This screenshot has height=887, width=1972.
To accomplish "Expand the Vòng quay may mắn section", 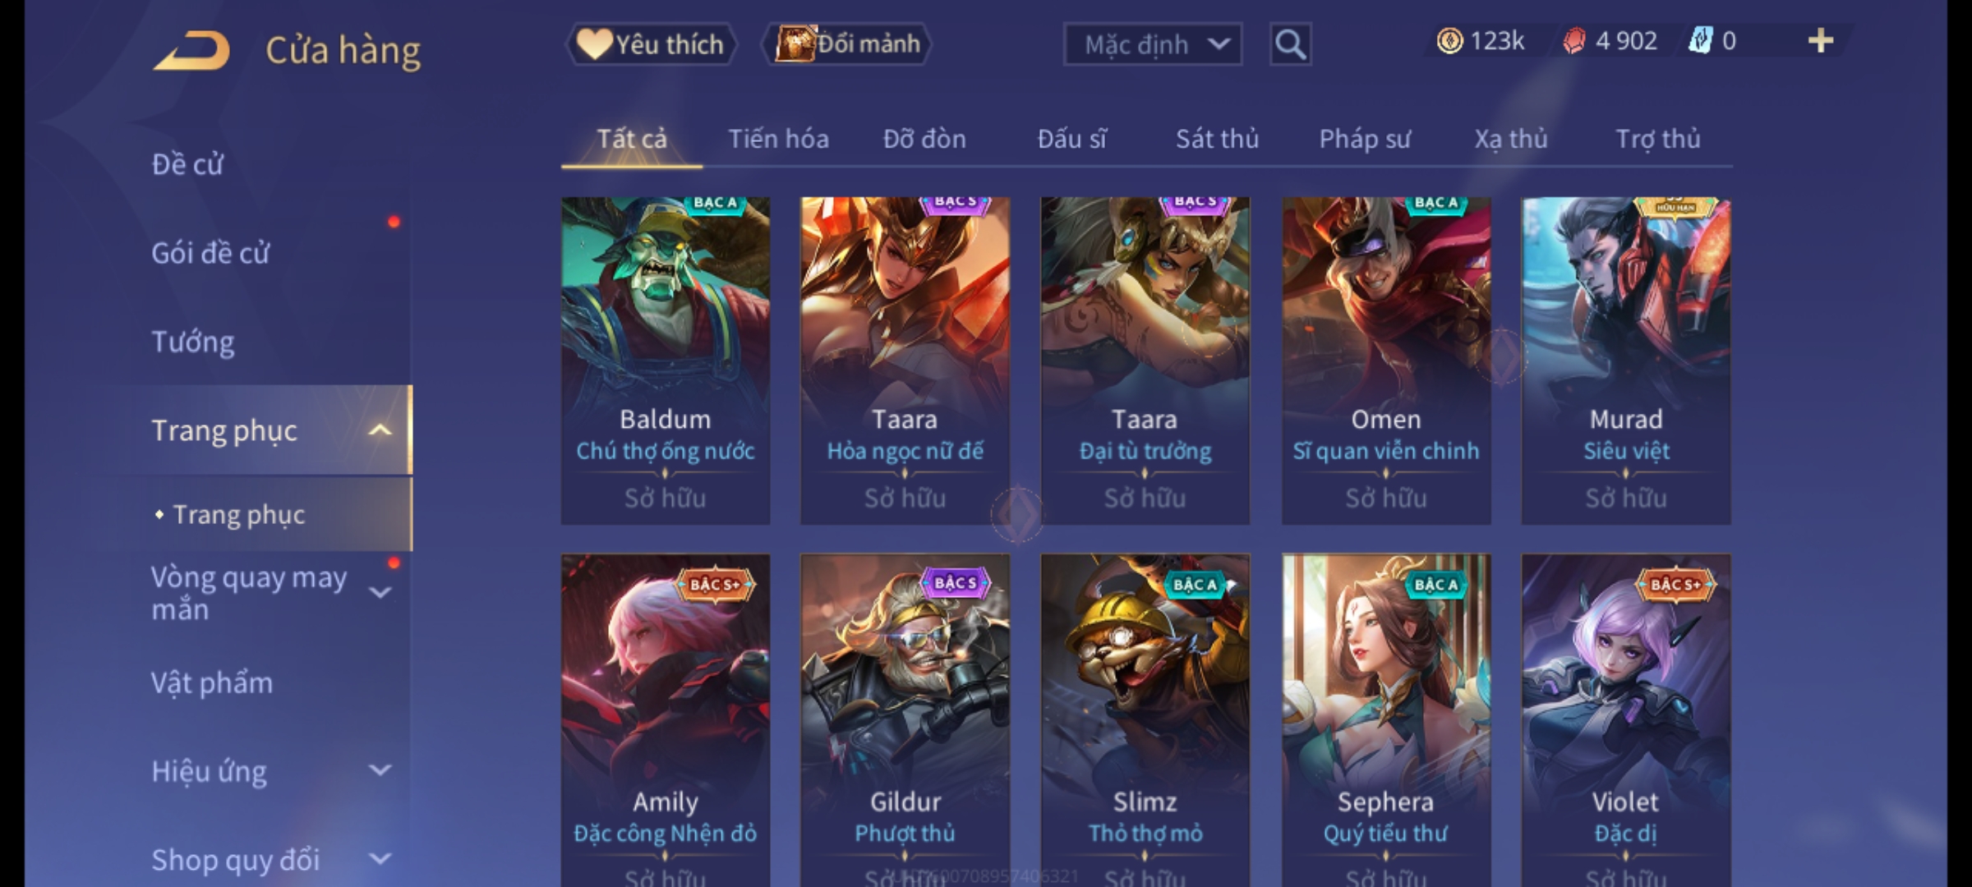I will 380,592.
